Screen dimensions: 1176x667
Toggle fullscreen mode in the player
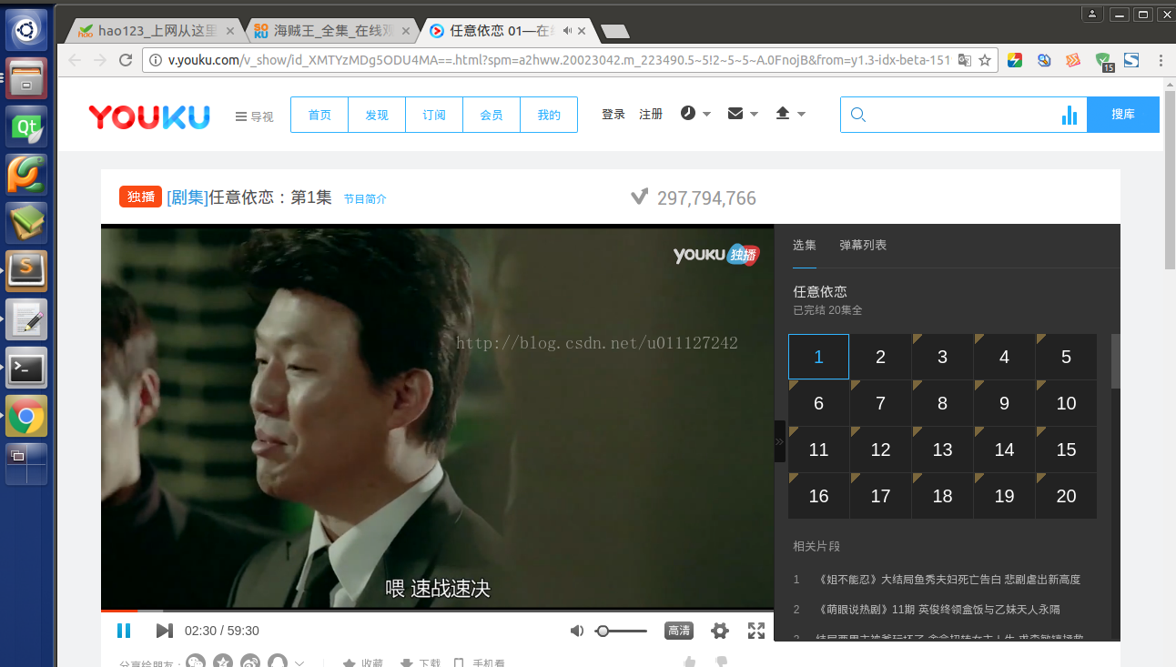[x=756, y=631]
